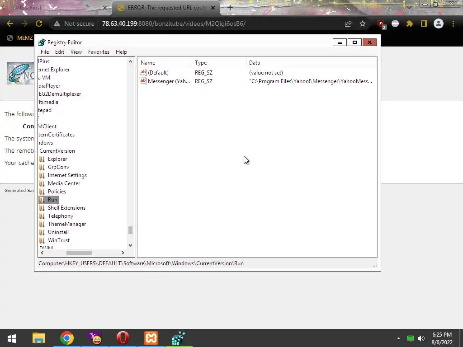Select the temCertificates tree entry
Image resolution: width=463 pixels, height=347 pixels.
(x=57, y=135)
